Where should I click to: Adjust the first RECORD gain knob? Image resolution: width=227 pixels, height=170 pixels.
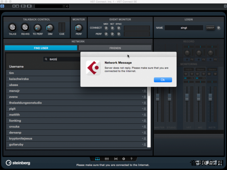[187, 53]
